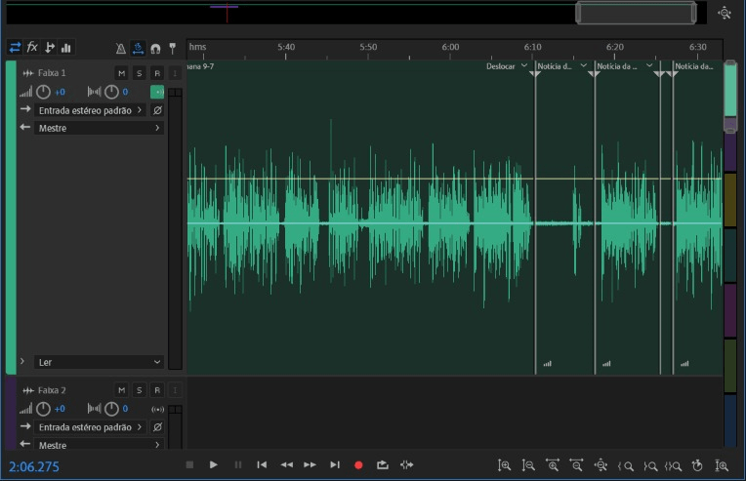Click volume icon in third Notícia clip
The image size is (746, 481).
[684, 364]
